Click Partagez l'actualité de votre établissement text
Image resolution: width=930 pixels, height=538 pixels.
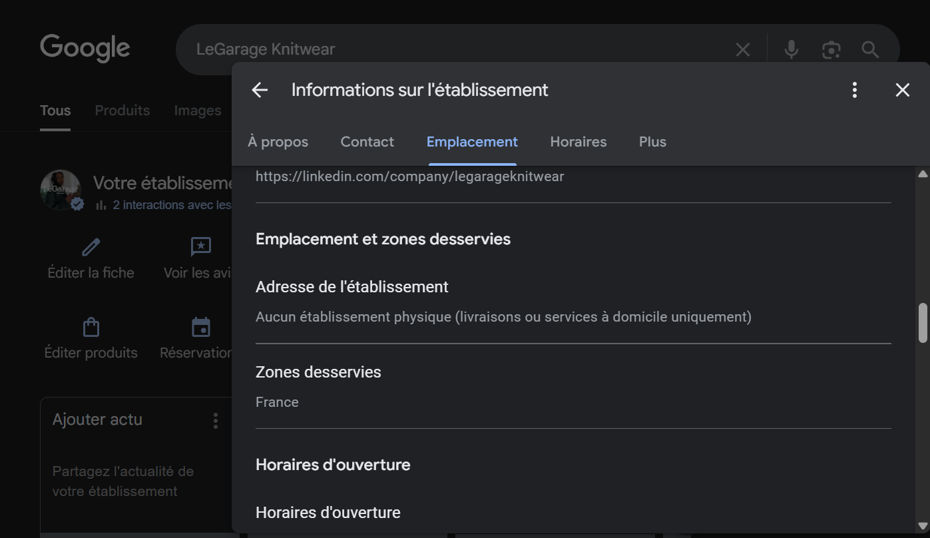pyautogui.click(x=123, y=481)
